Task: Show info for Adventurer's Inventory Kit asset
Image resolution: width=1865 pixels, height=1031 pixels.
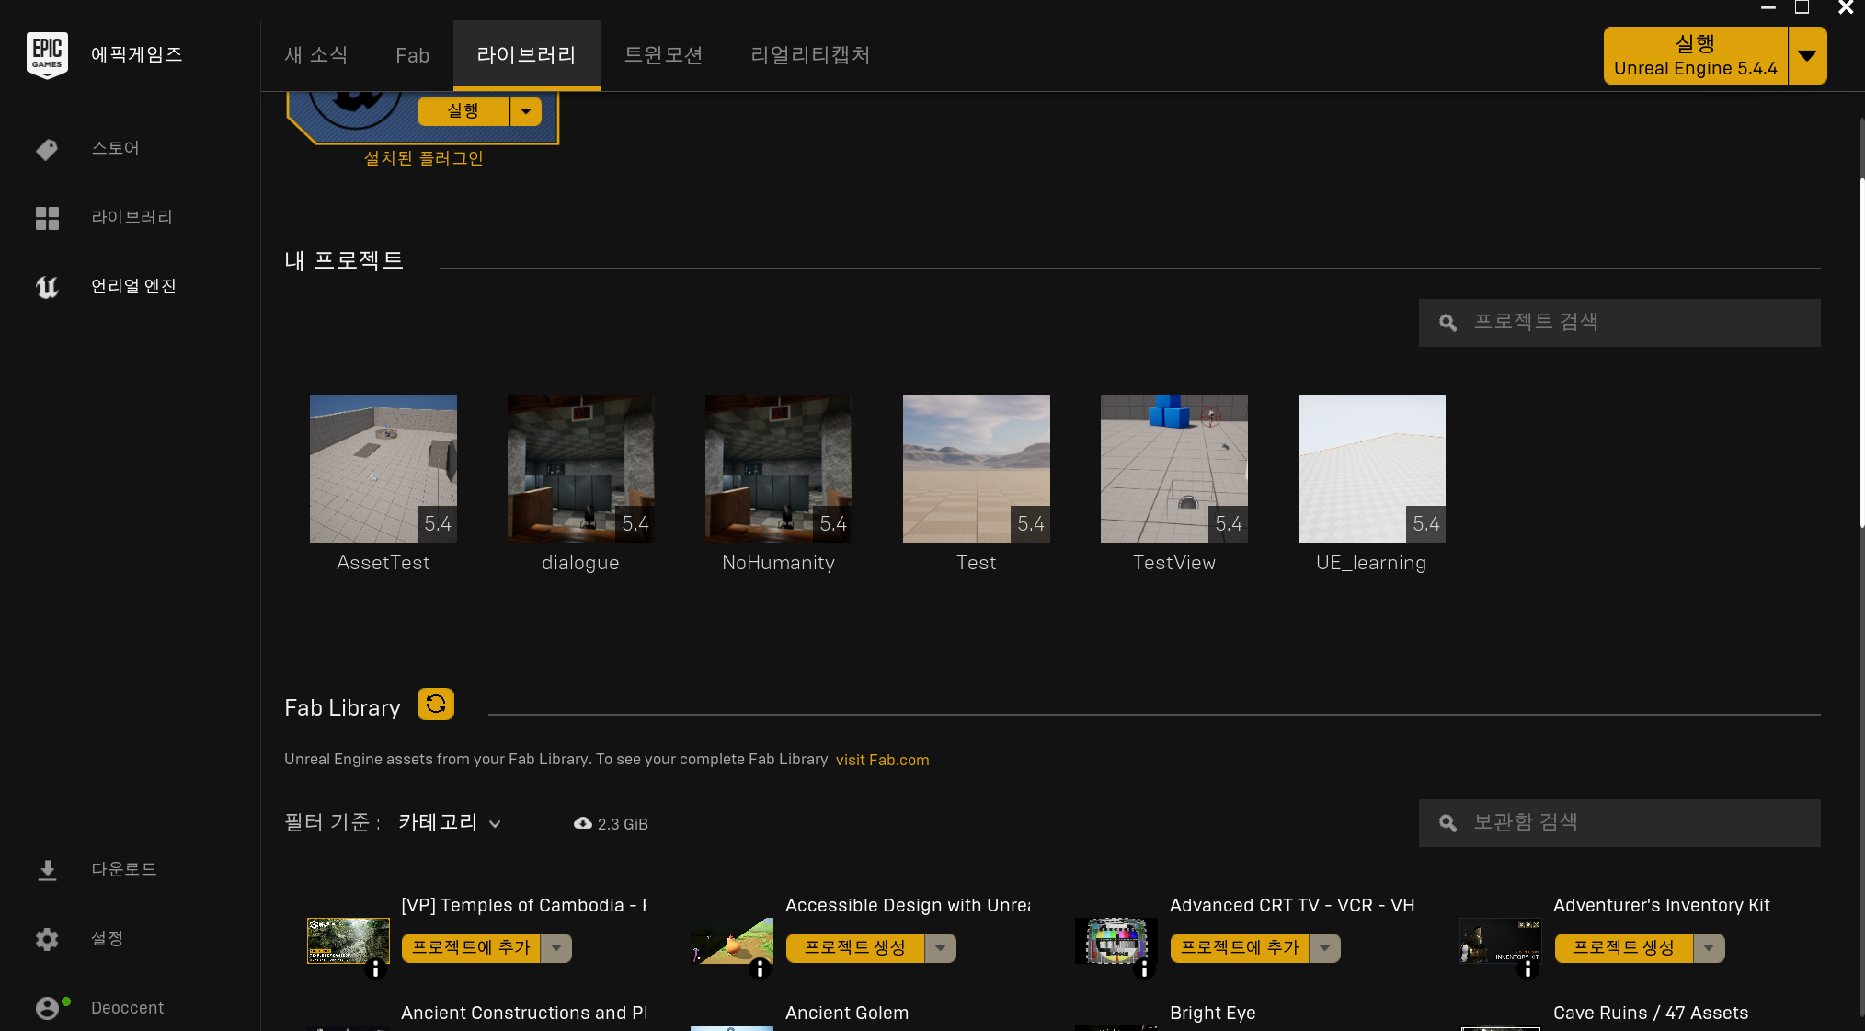Action: click(x=1527, y=969)
